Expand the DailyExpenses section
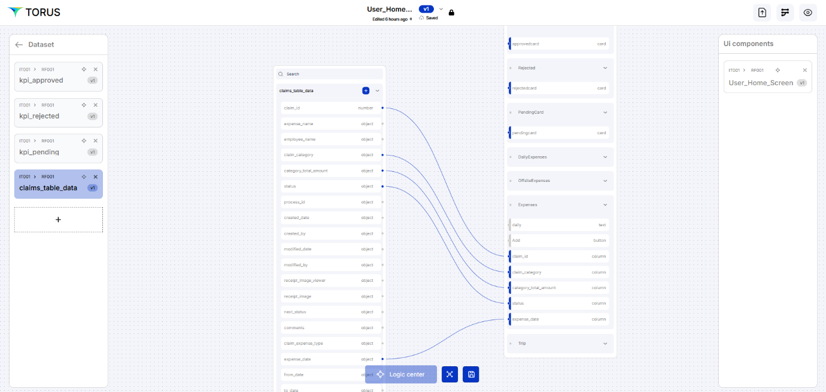 605,157
